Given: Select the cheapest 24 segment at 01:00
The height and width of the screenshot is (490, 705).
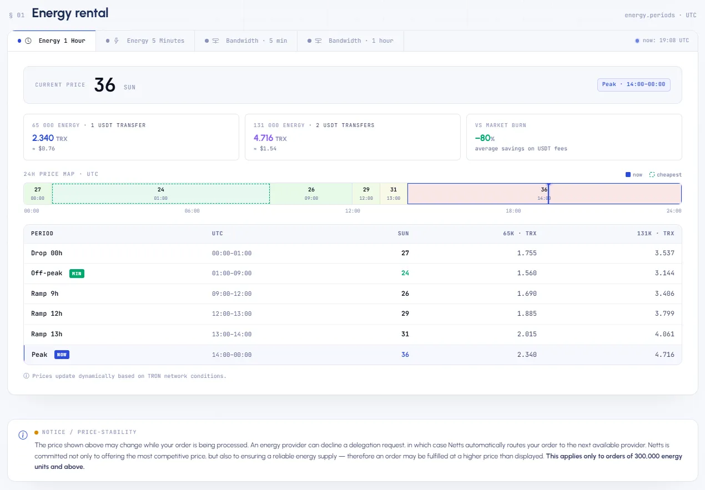Looking at the screenshot, I should 161,194.
